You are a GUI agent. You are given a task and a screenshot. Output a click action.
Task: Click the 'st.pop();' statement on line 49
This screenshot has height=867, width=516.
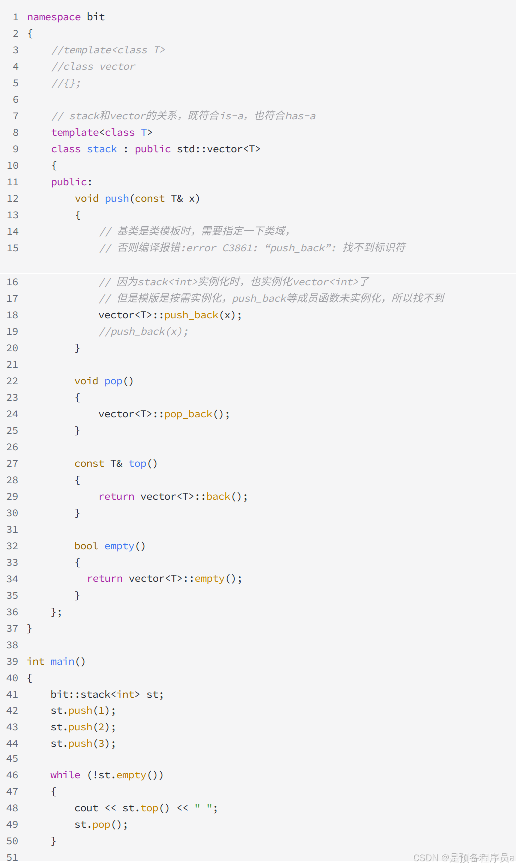pyautogui.click(x=101, y=824)
